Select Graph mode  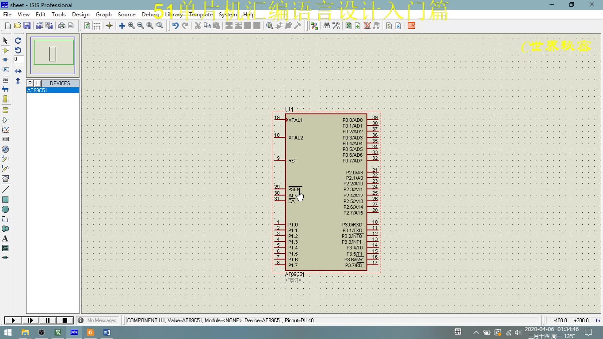pos(5,130)
